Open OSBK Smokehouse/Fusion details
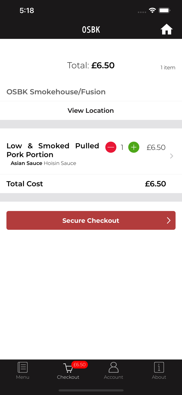182x395 pixels. coord(56,92)
